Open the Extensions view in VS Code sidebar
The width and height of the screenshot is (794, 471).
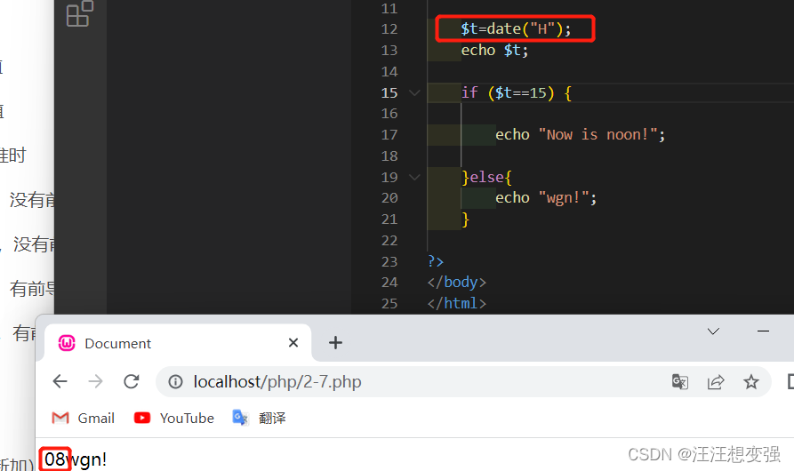coord(80,13)
